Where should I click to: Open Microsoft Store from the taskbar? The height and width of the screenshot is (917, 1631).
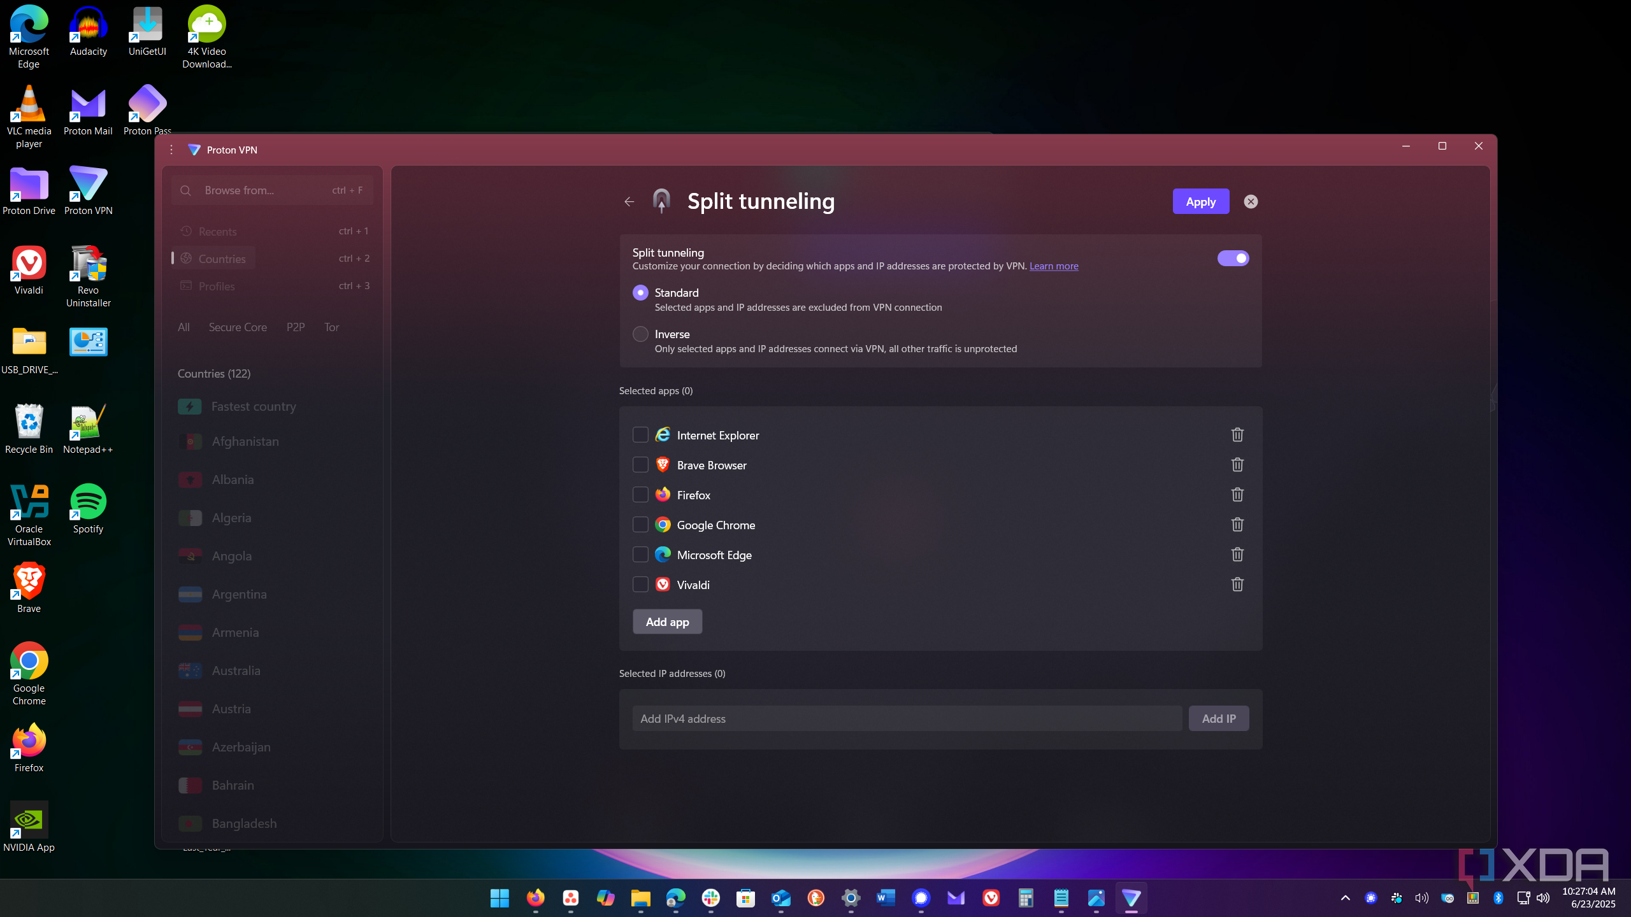(745, 898)
